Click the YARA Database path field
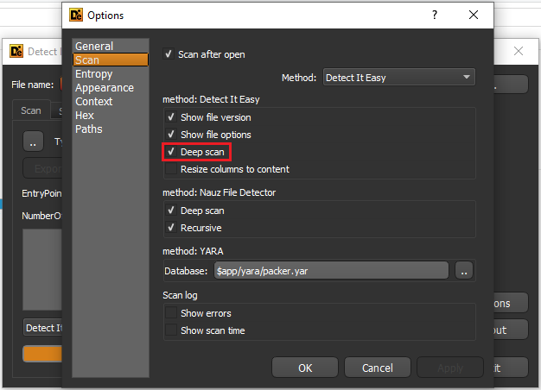541x390 pixels. pyautogui.click(x=331, y=271)
